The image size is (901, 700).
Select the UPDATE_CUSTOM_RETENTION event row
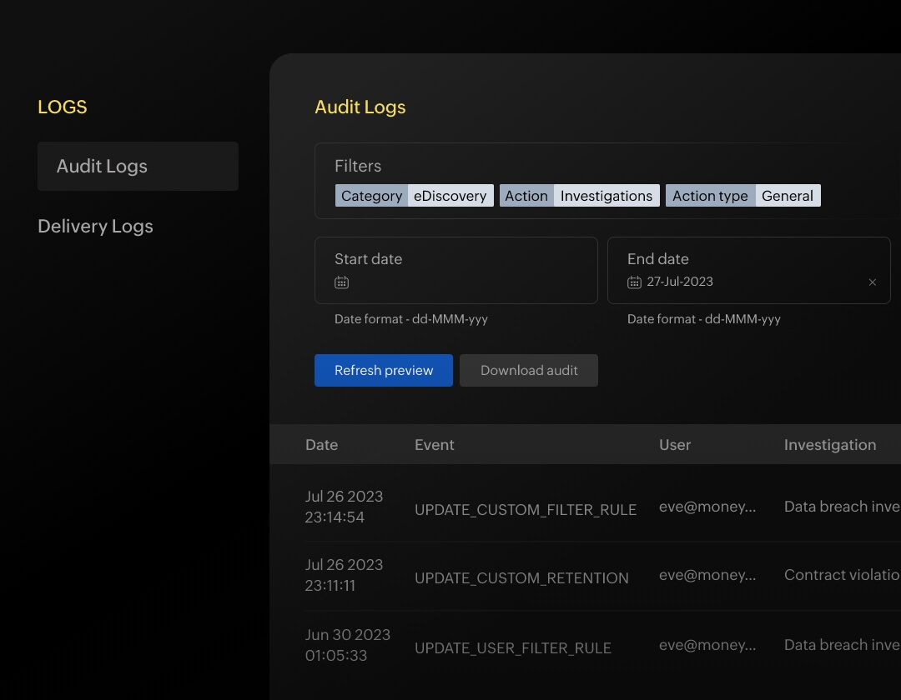[x=521, y=577]
